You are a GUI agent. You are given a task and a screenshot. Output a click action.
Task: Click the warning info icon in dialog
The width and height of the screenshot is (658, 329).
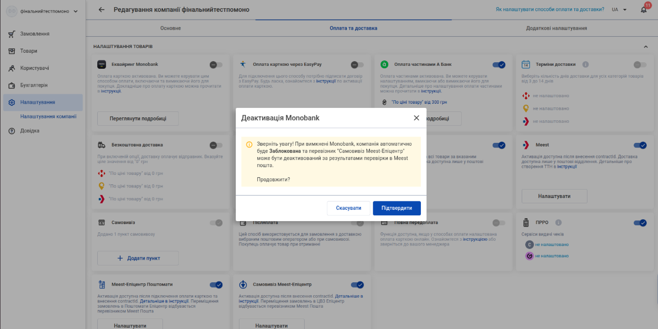pos(249,145)
